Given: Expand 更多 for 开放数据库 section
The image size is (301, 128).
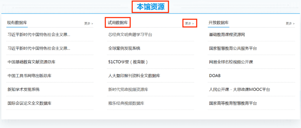Looking at the screenshot, I should (290, 23).
